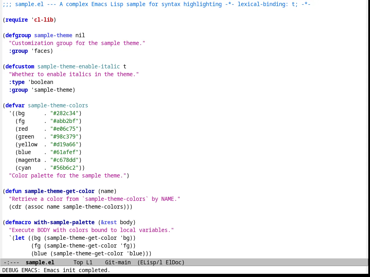Click color string "#282c34"

[x=64, y=113]
